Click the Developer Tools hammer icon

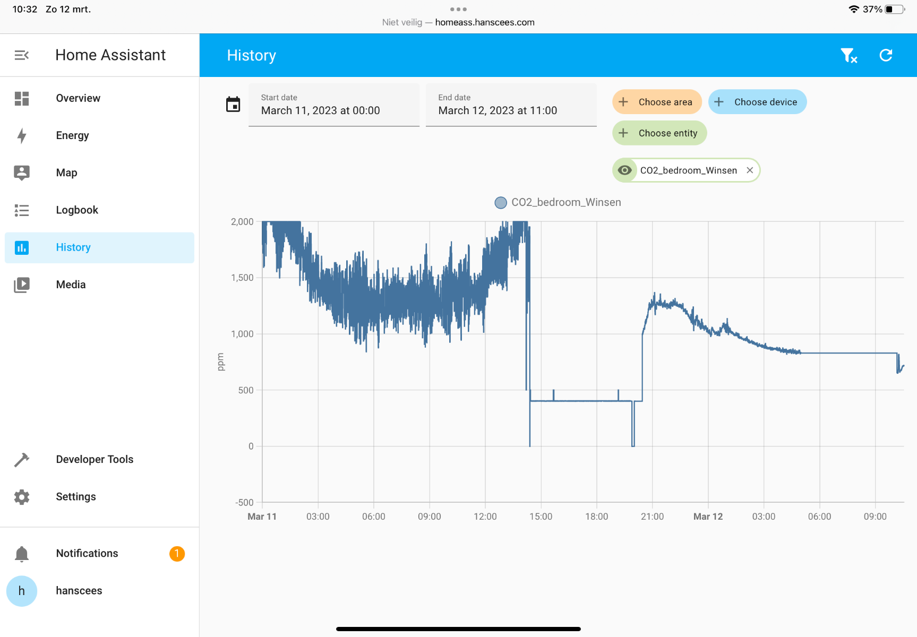(x=22, y=460)
